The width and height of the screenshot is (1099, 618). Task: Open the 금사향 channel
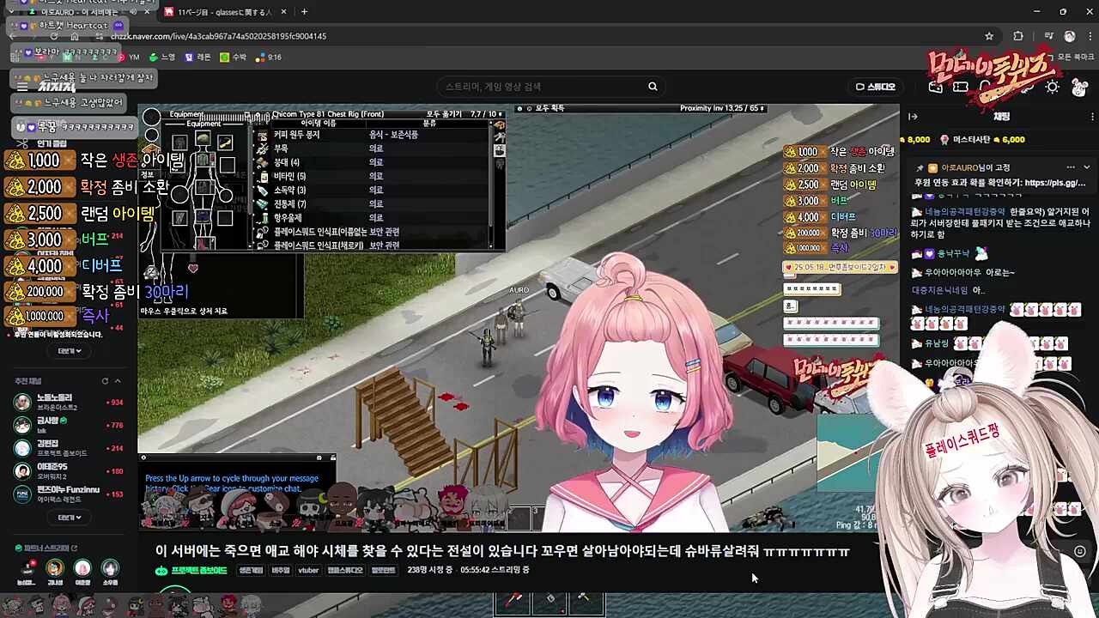pos(70,425)
